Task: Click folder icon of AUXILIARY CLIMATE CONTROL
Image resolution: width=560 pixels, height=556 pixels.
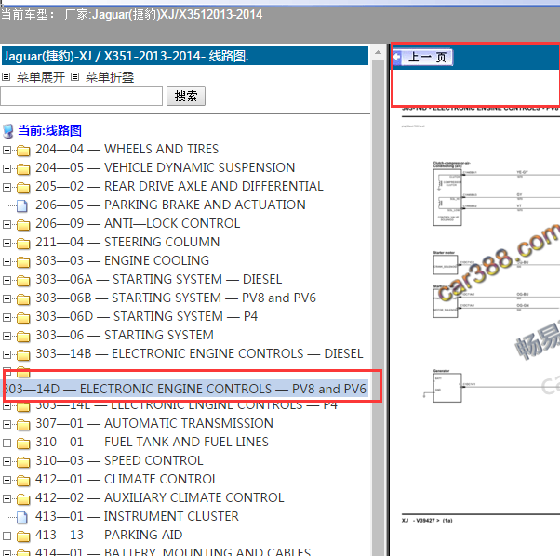Action: (23, 499)
